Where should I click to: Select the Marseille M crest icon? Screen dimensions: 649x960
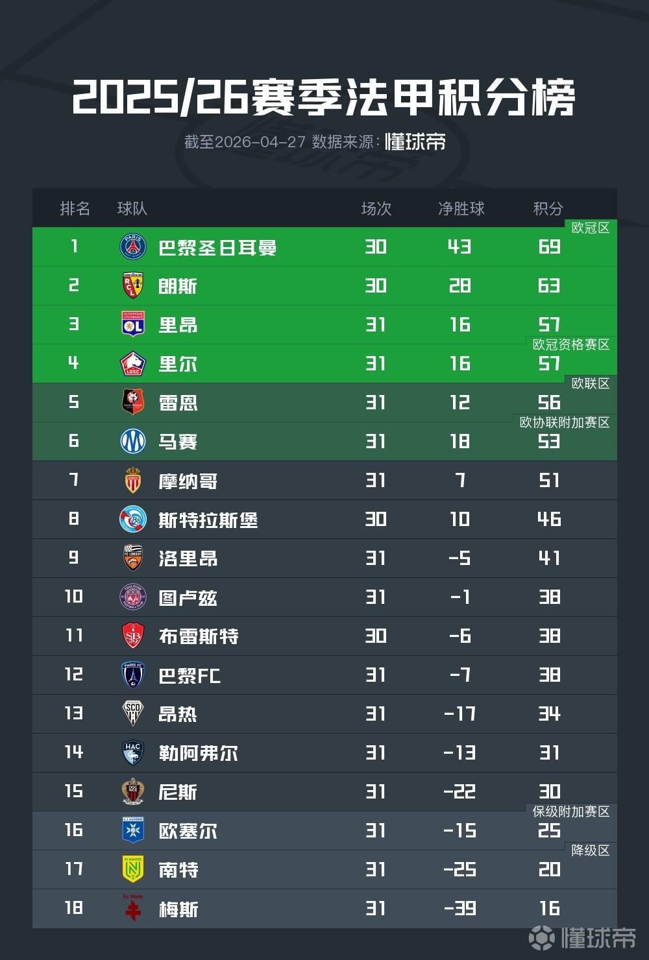[133, 441]
